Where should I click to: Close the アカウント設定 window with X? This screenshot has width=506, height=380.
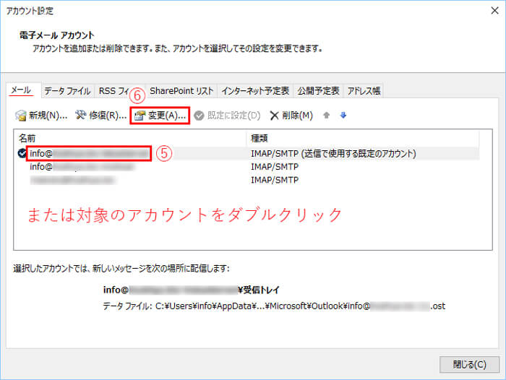pyautogui.click(x=494, y=11)
